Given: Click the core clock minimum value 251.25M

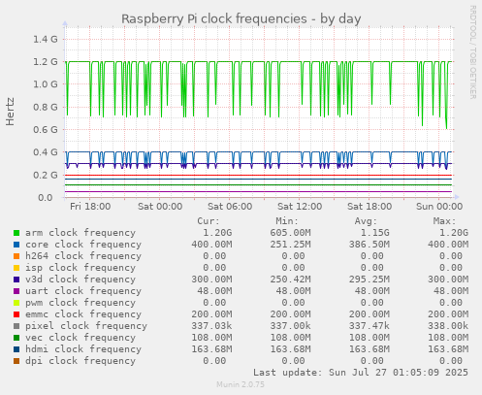Looking at the screenshot, I should 290,245.
